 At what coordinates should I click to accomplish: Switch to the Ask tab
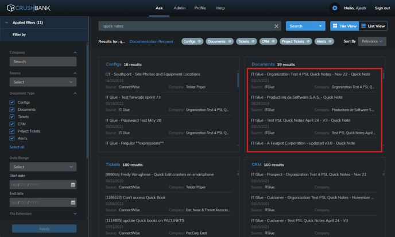pos(159,8)
